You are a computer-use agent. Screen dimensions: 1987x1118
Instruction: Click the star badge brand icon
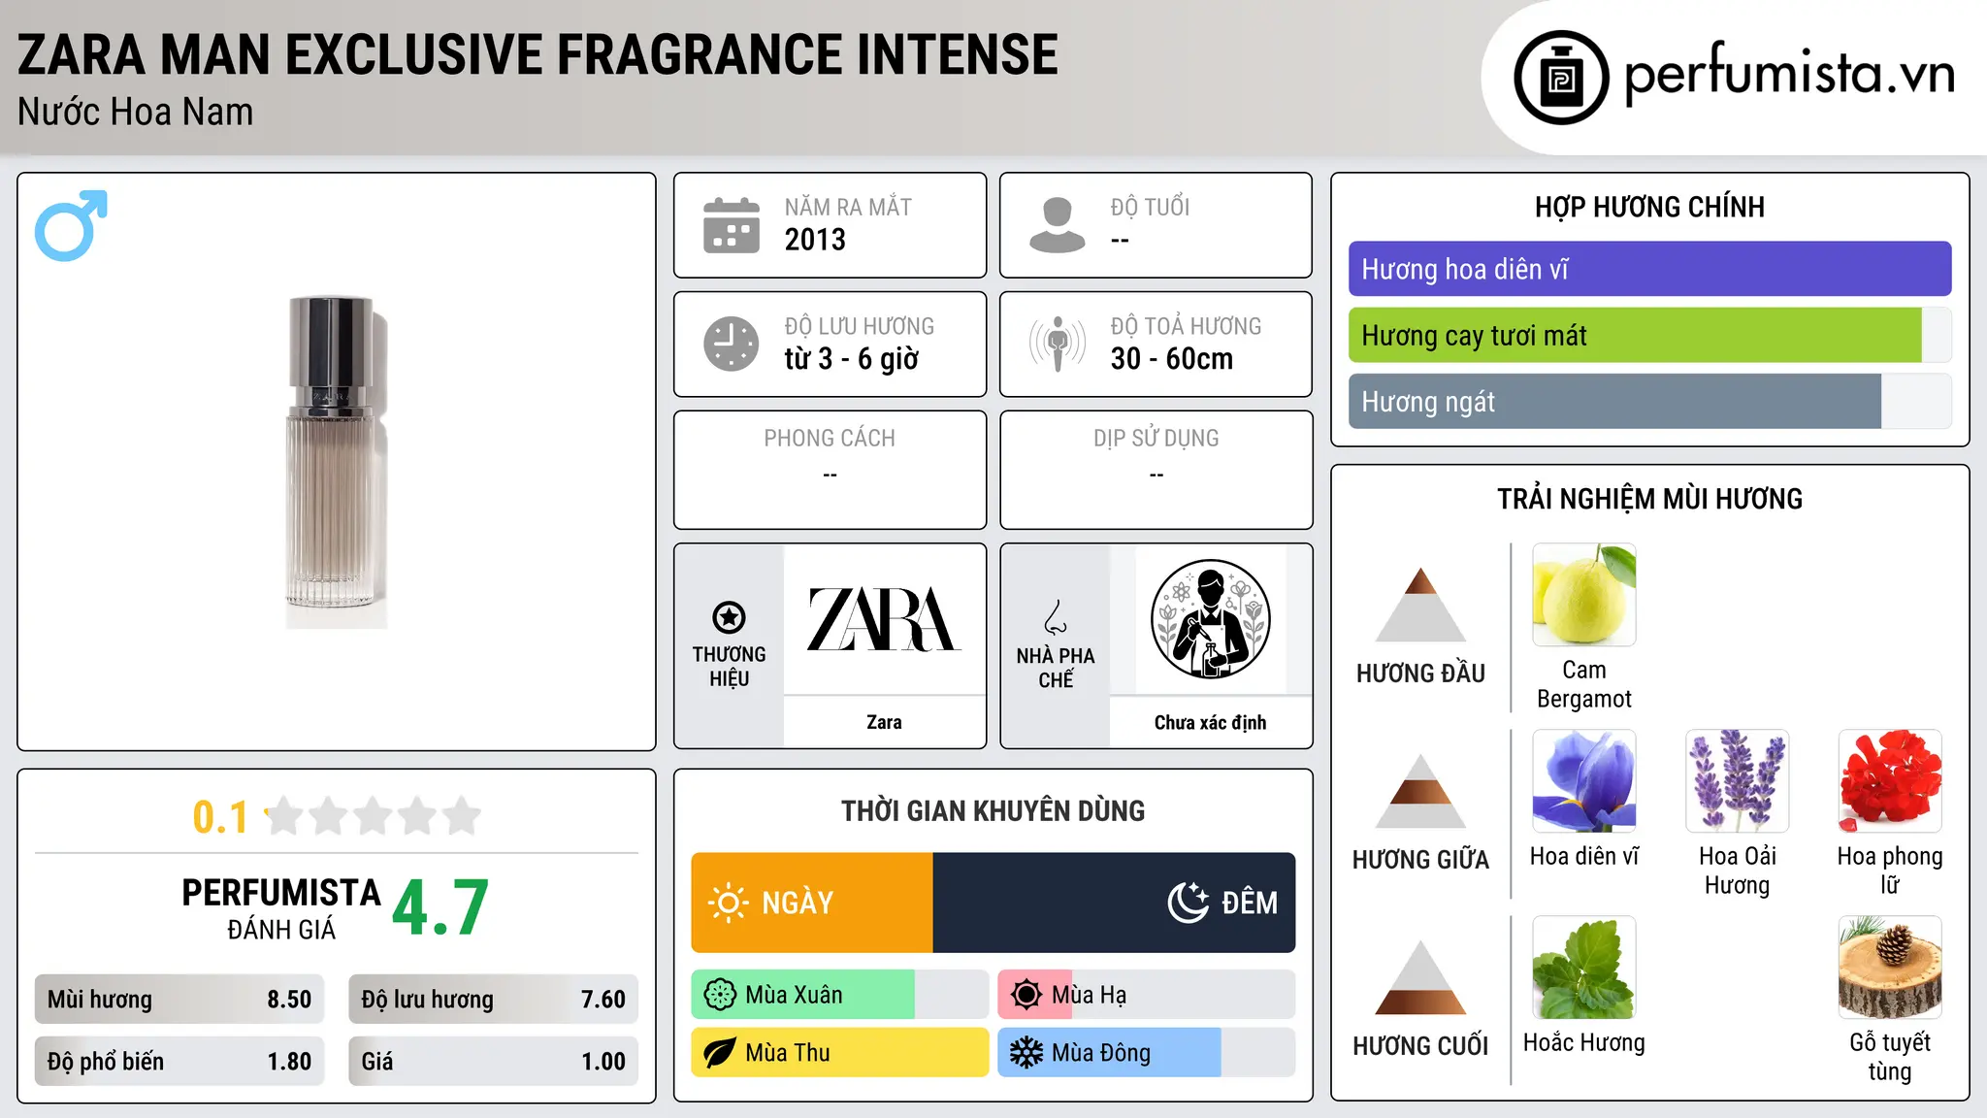[729, 617]
